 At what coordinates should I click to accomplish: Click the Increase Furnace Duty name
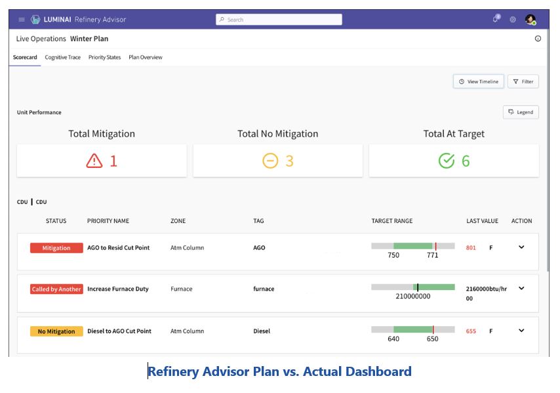pyautogui.click(x=118, y=289)
